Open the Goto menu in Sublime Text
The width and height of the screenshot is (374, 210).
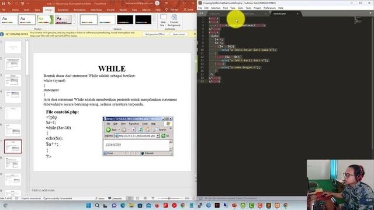240,8
